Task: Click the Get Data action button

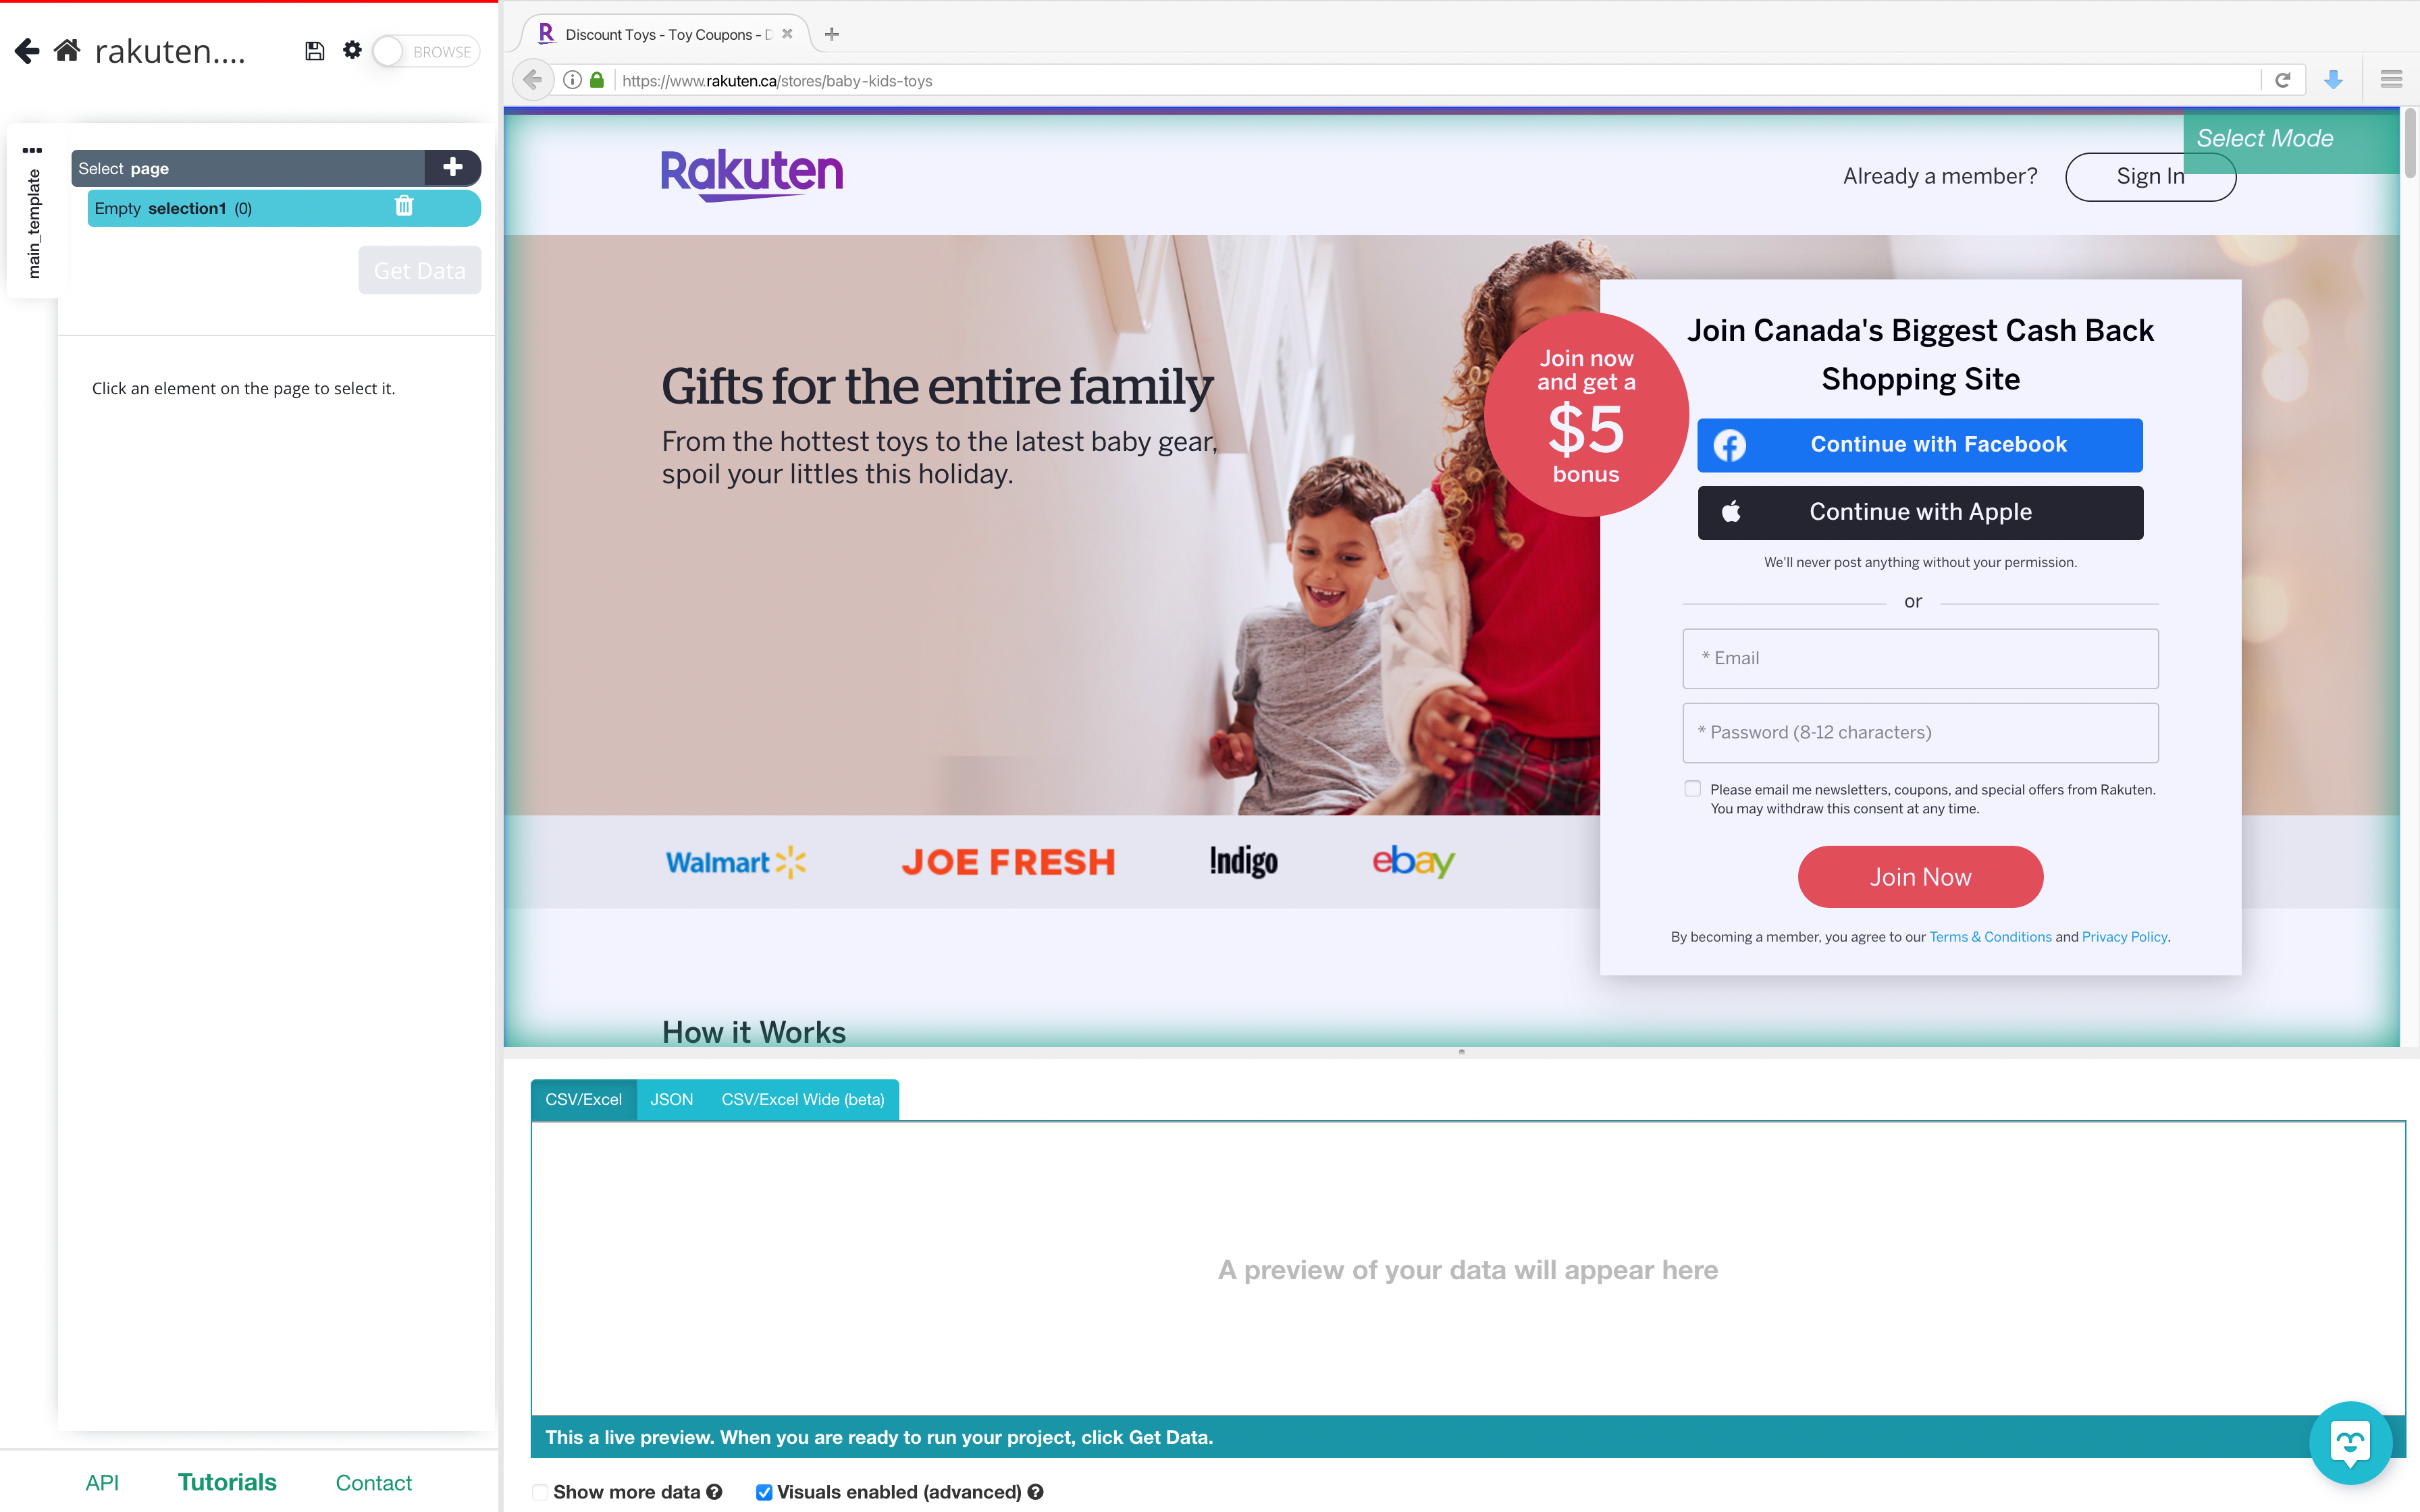Action: 418,270
